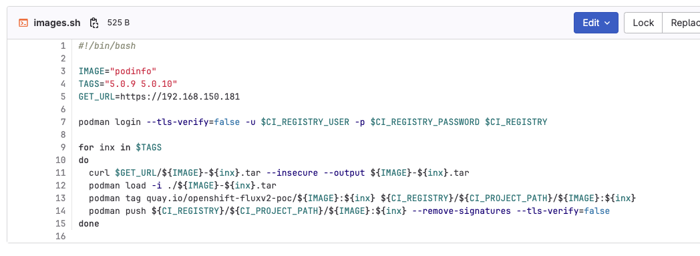Click line number 1 link
The height and width of the screenshot is (256, 700).
point(63,45)
